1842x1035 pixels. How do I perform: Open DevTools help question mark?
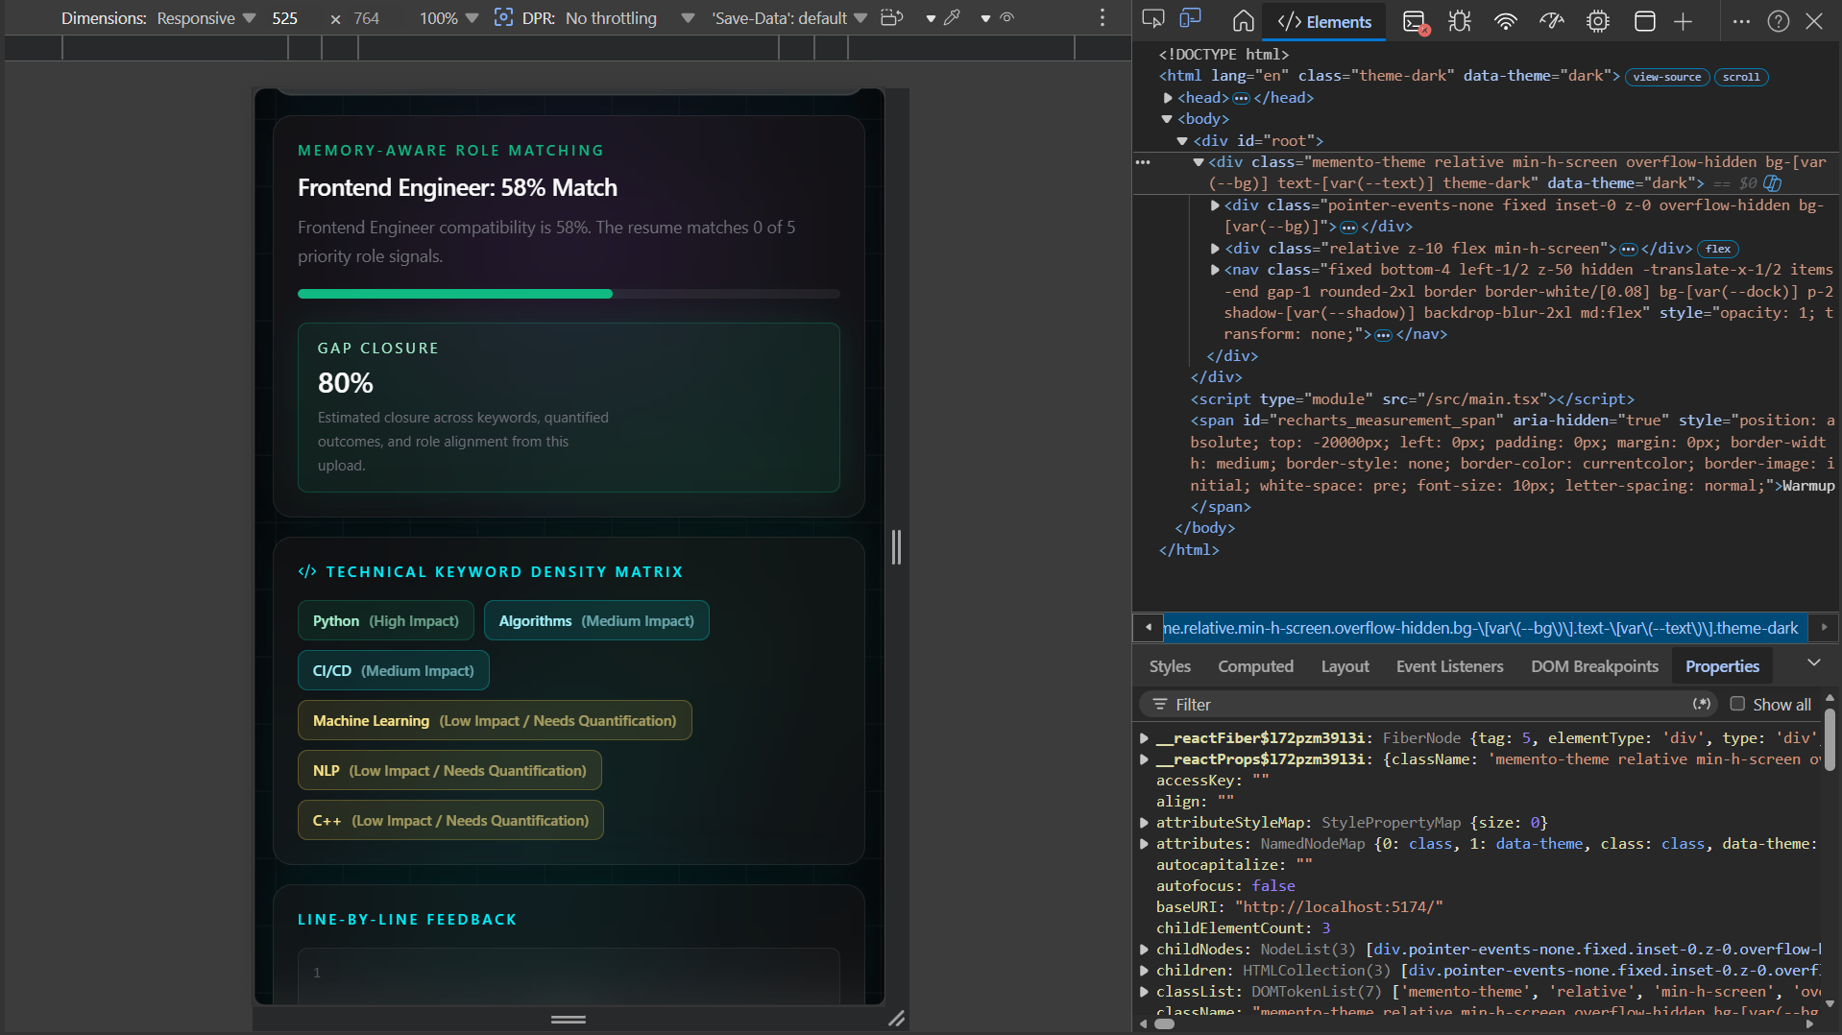pos(1778,21)
